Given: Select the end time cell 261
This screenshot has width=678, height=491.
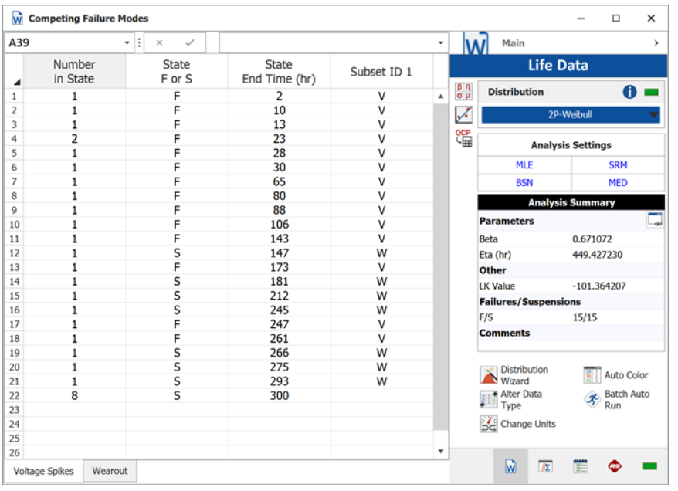Looking at the screenshot, I should pos(280,338).
